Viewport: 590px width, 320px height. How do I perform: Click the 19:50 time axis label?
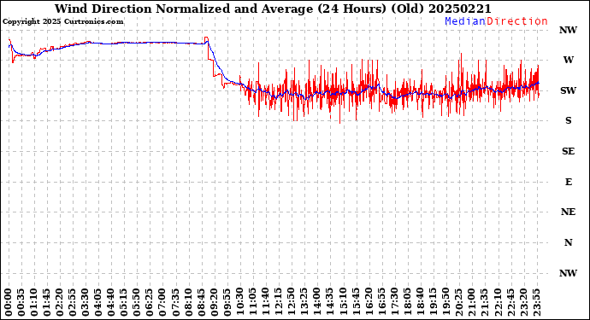tap(445, 302)
